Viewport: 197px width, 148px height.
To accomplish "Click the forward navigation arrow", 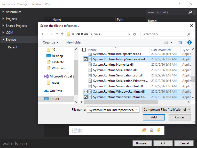I will point(51,34).
